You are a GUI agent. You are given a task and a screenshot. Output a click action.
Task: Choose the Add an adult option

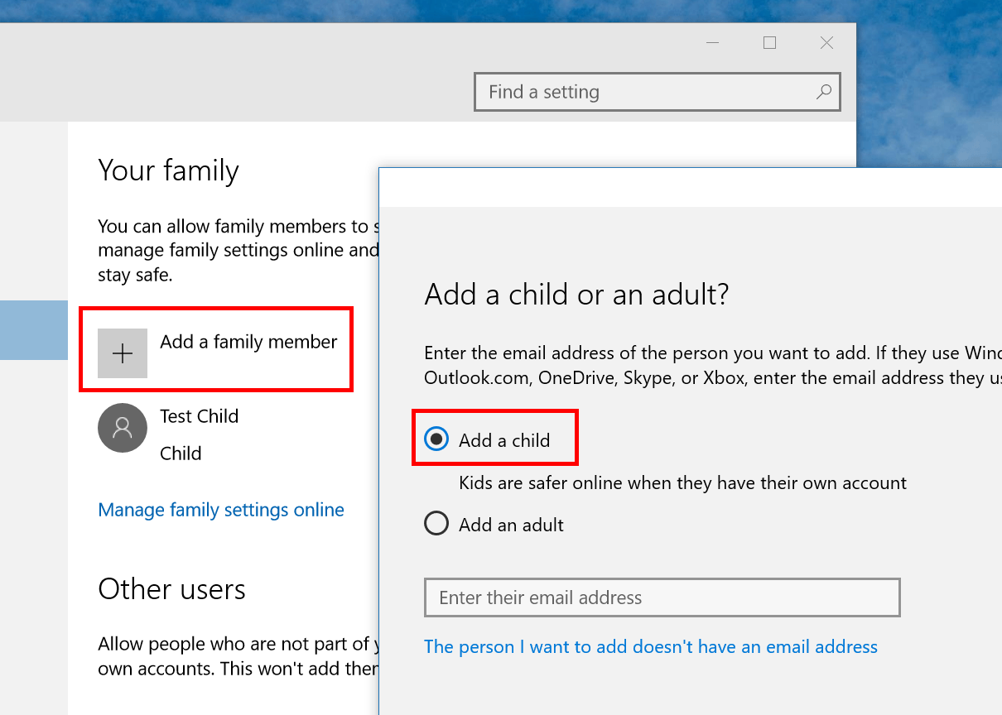tap(436, 523)
